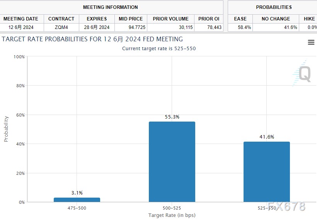Click the MID PRICE column header
This screenshot has height=220, width=317.
[131, 19]
